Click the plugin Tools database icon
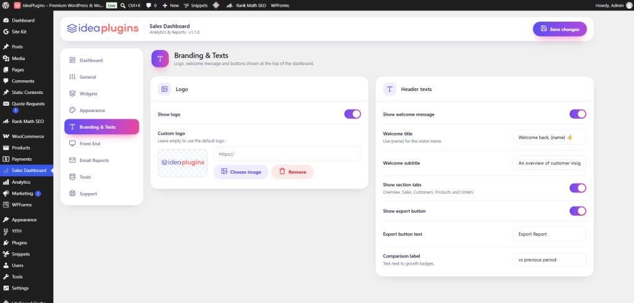Image resolution: width=634 pixels, height=303 pixels. 72,177
